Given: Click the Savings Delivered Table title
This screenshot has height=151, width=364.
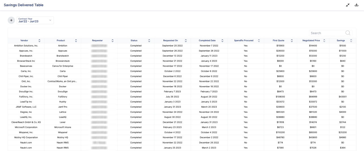Looking at the screenshot, I should 24,5.
